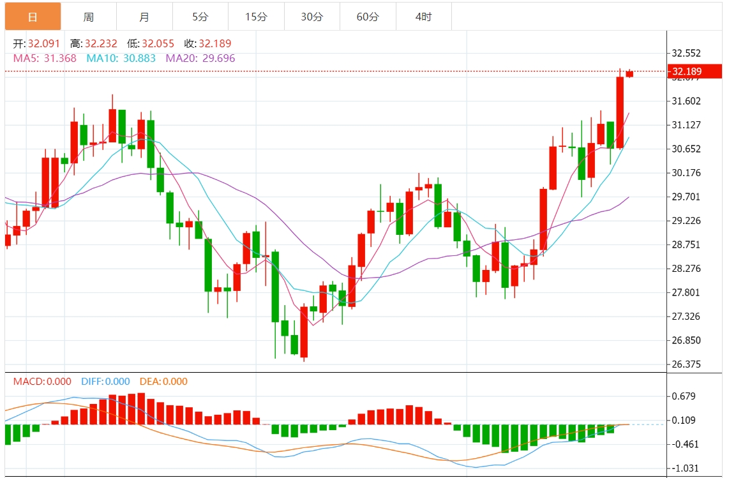
Task: Click the lowest red candlestick near 26.5
Action: 304,332
